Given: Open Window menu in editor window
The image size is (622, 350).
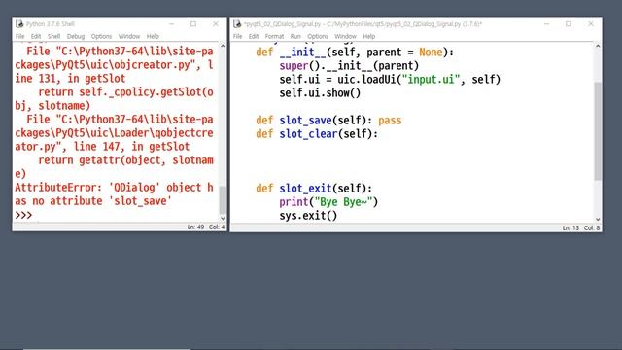Looking at the screenshot, I should pyautogui.click(x=346, y=36).
